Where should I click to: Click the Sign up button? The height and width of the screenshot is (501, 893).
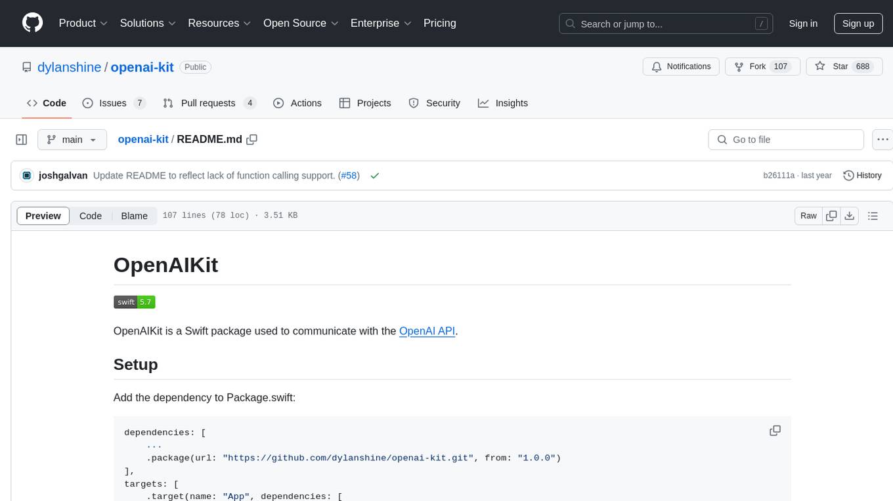point(858,24)
